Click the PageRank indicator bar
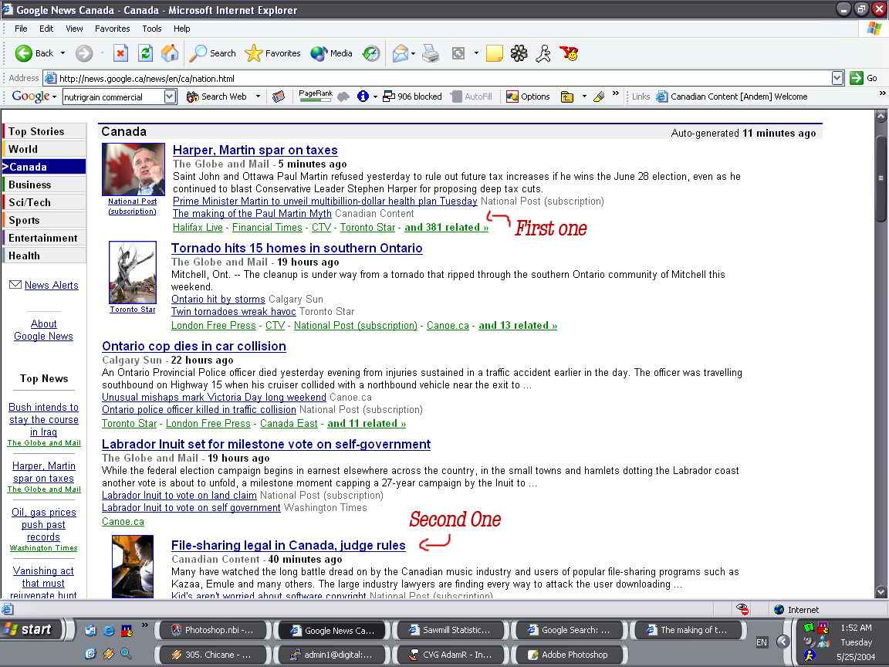The width and height of the screenshot is (889, 667). (315, 96)
